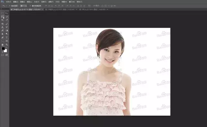
Task: Change the screen mode
Action: pos(6,55)
